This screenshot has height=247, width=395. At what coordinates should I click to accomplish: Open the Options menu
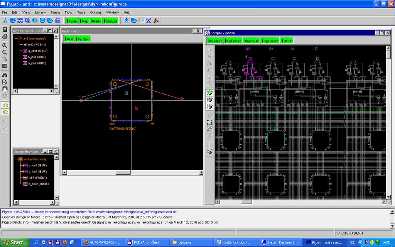coord(96,12)
